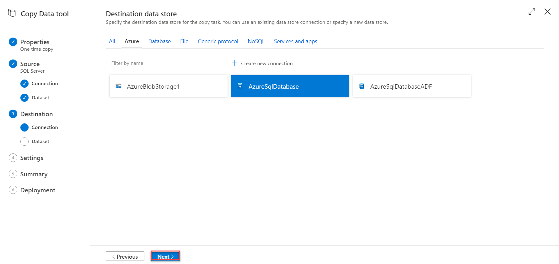
Task: Jump to the Deployment step
Action: (38, 190)
